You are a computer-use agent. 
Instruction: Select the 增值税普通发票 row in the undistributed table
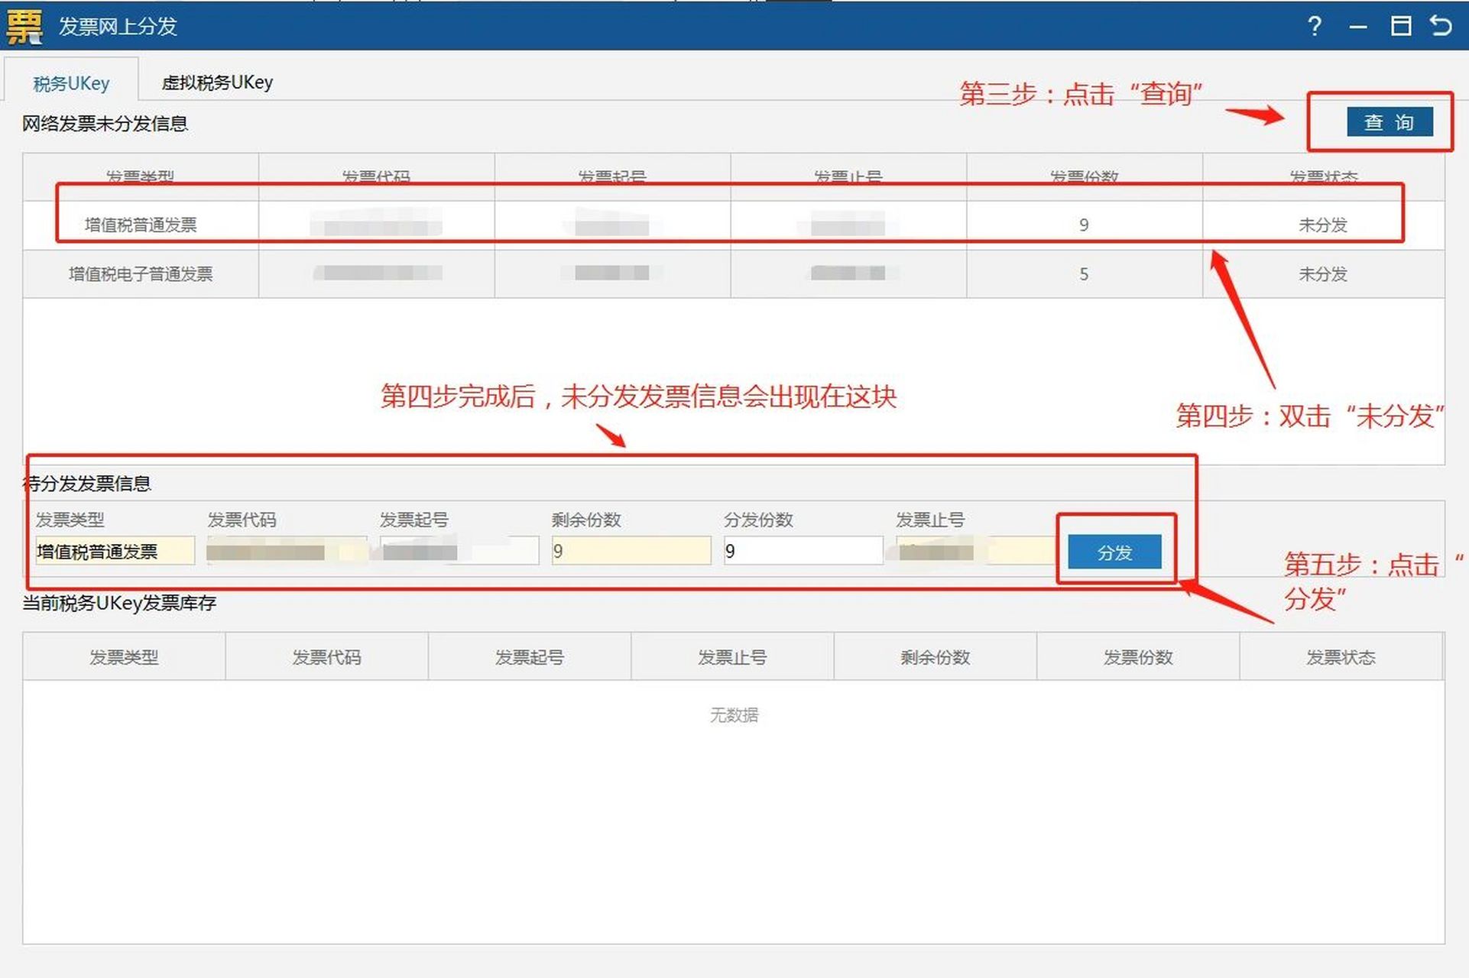click(733, 225)
